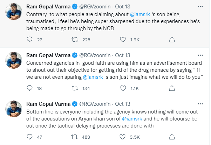Share the Aryan Khan bottom line tweet
The height and width of the screenshot is (145, 211).
pos(172,137)
